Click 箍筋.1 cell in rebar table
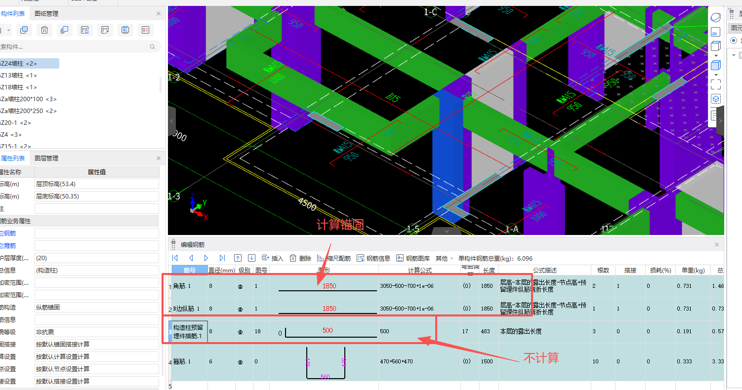742x390 pixels. tap(190, 361)
